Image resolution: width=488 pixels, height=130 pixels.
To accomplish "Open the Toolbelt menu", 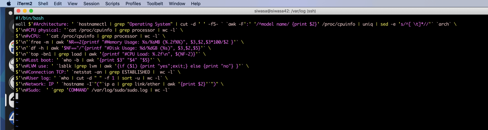I will click(155, 3).
